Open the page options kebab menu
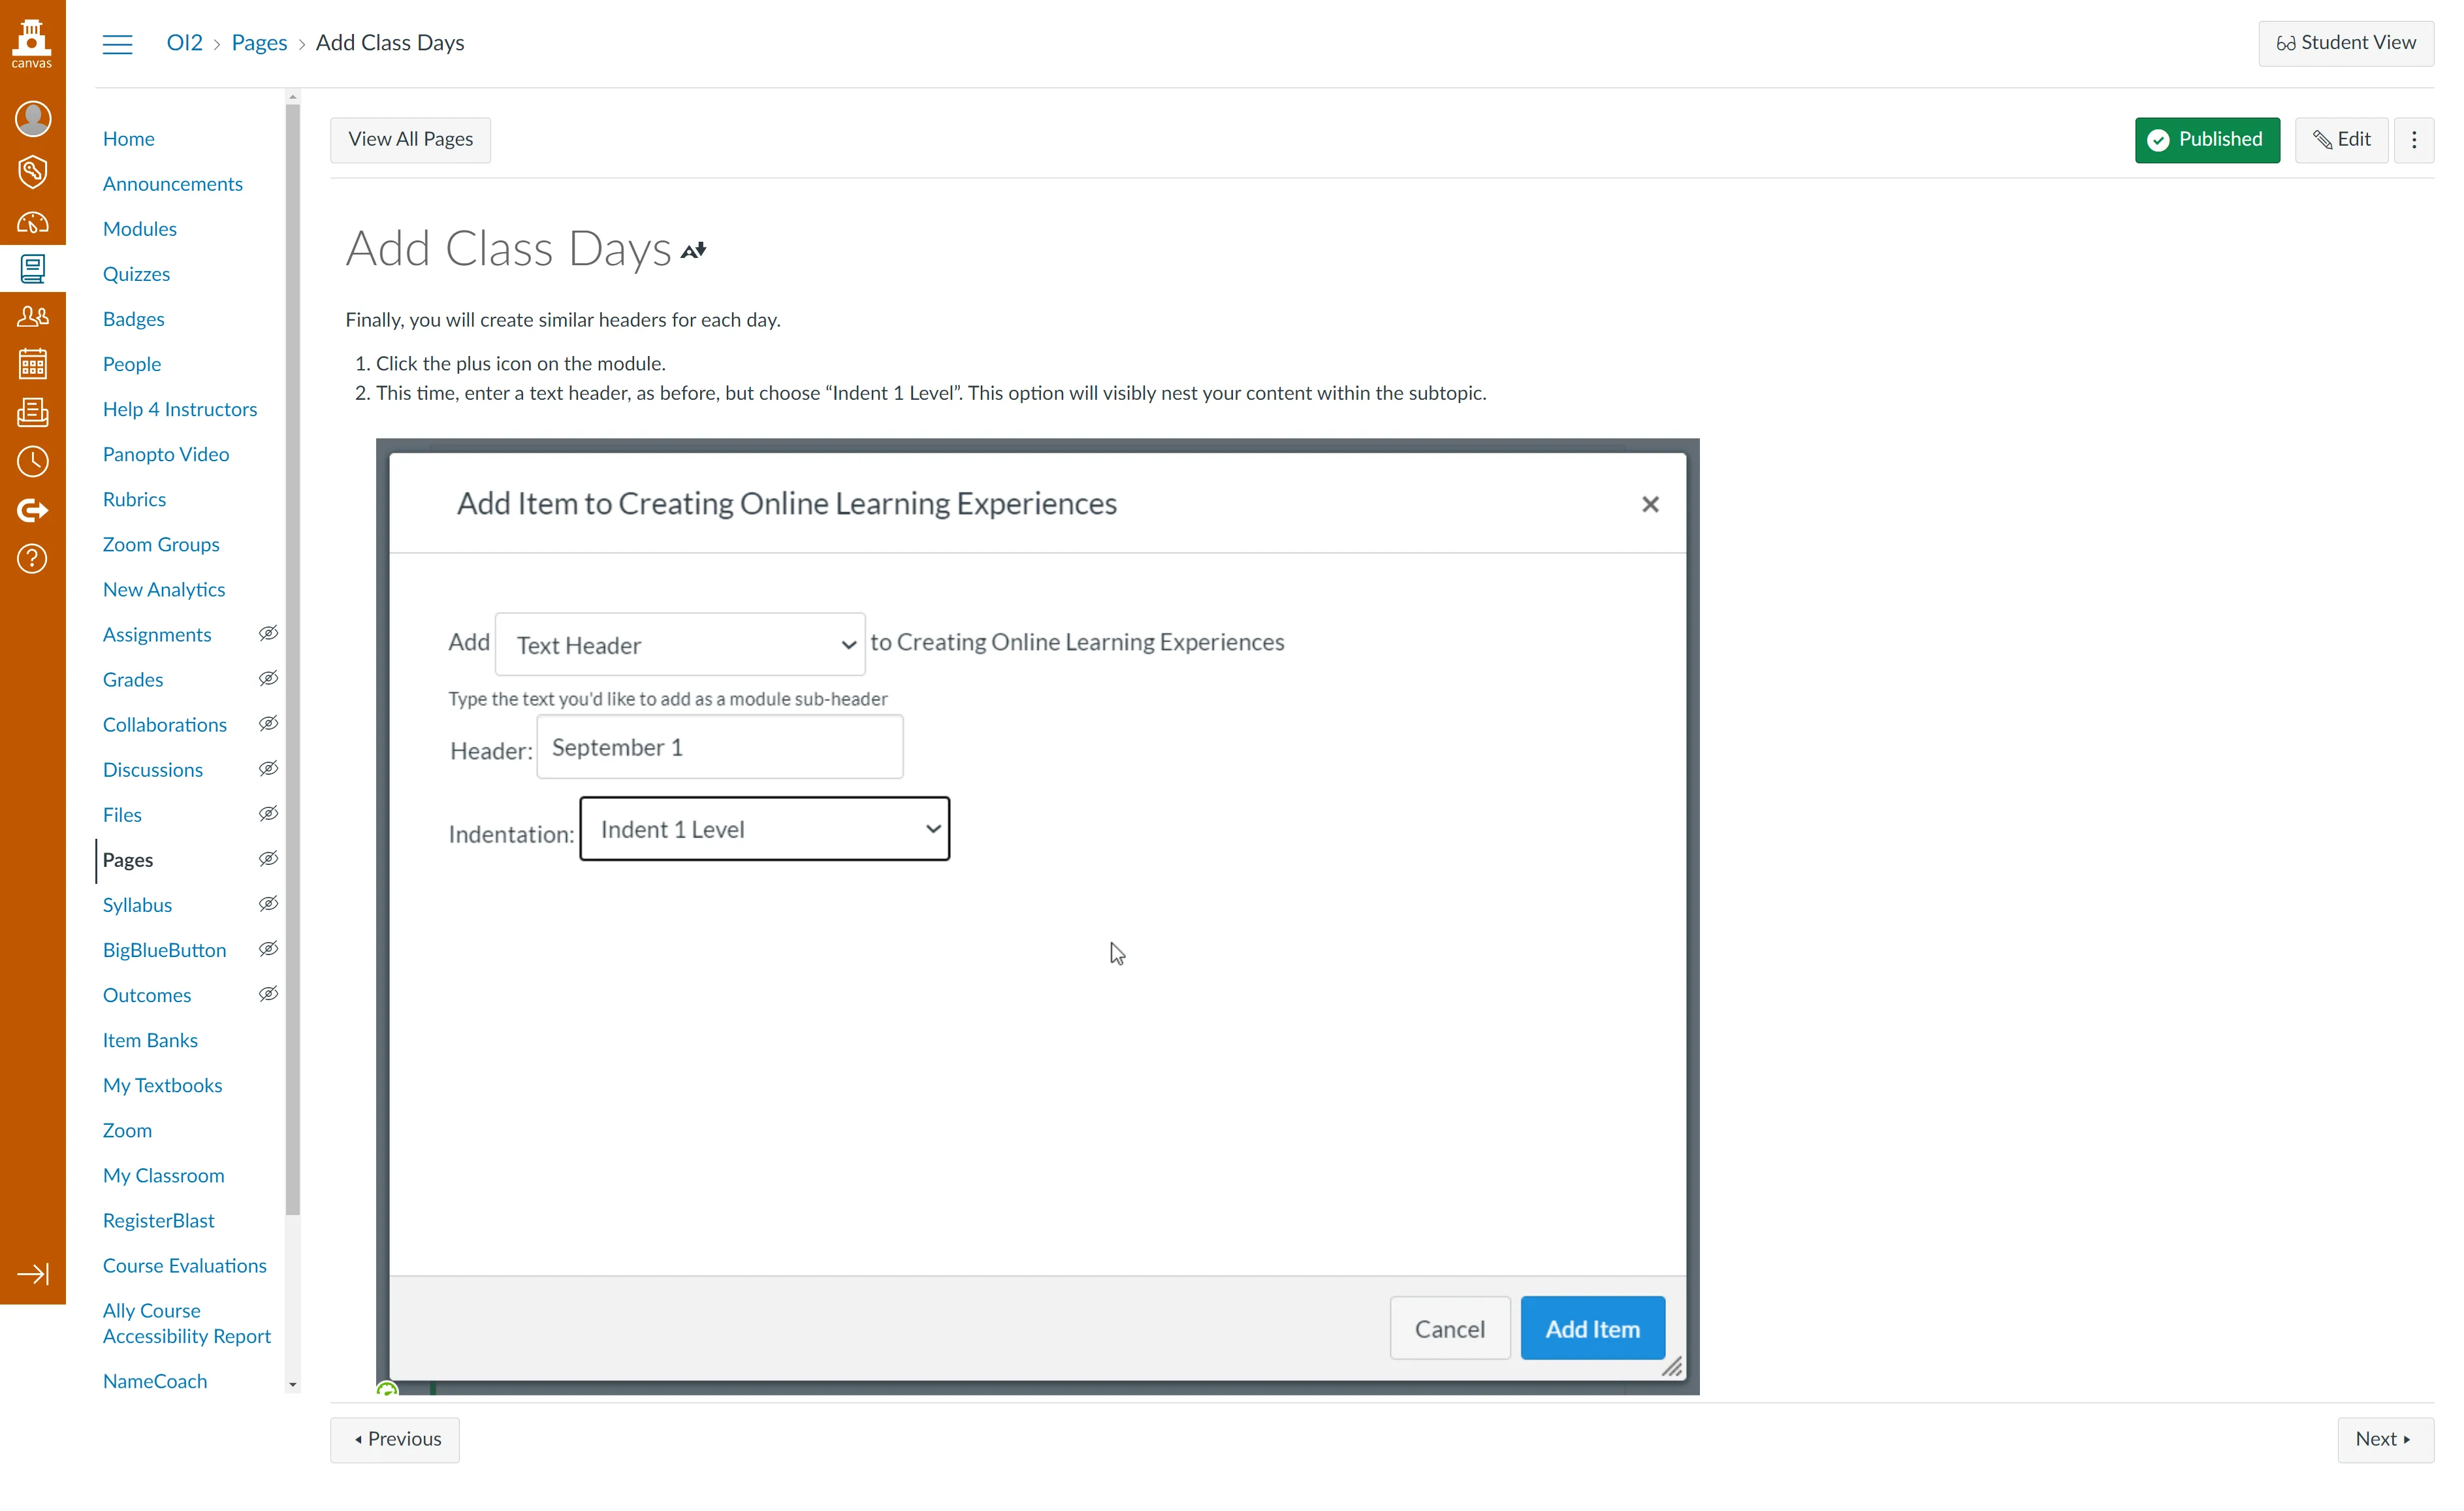This screenshot has height=1511, width=2464. tap(2414, 140)
